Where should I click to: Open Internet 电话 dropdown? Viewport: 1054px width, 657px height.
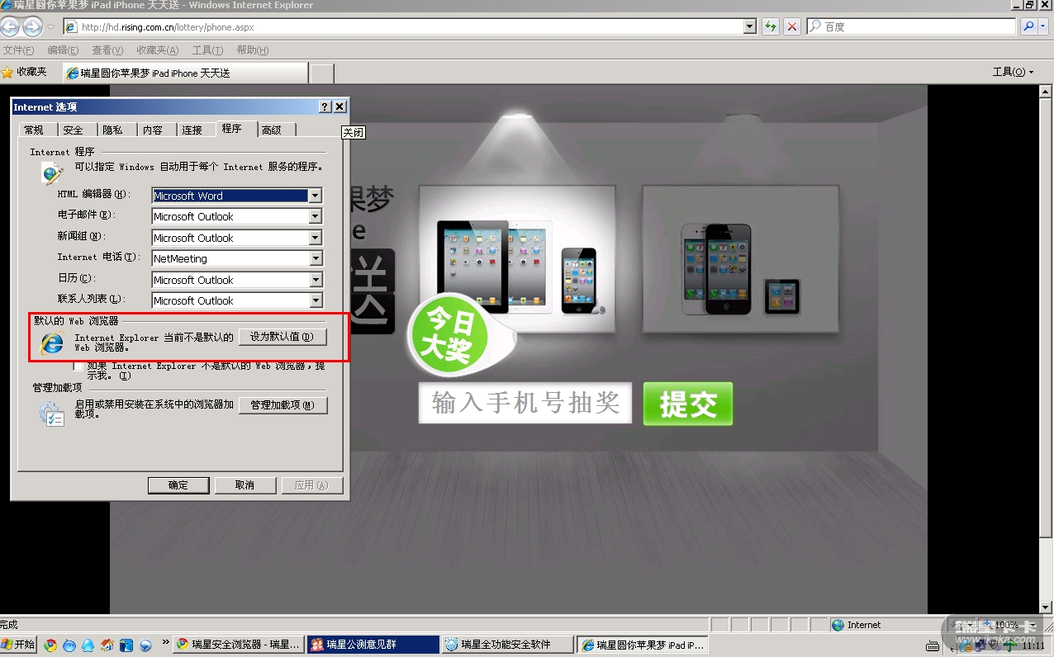[315, 258]
